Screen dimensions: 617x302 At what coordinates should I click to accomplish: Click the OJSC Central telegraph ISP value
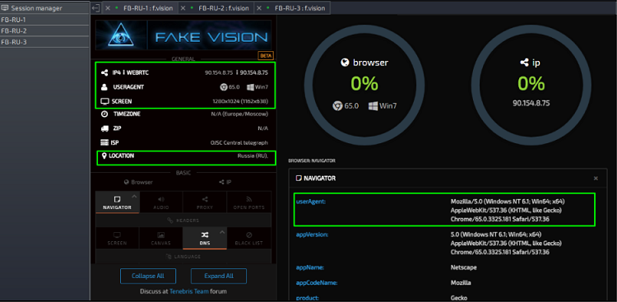tap(239, 142)
